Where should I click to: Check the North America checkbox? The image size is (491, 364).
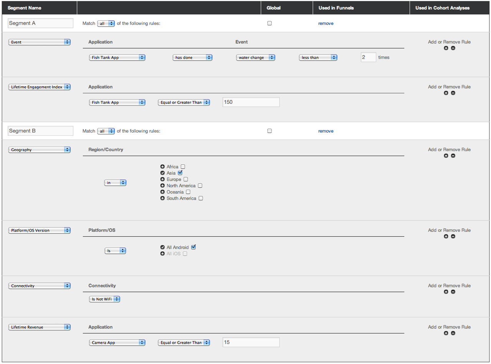200,186
